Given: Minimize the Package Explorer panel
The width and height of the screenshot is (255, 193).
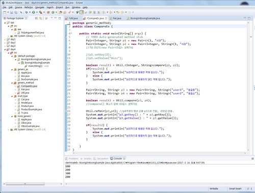Looking at the screenshot, I should point(56,18).
